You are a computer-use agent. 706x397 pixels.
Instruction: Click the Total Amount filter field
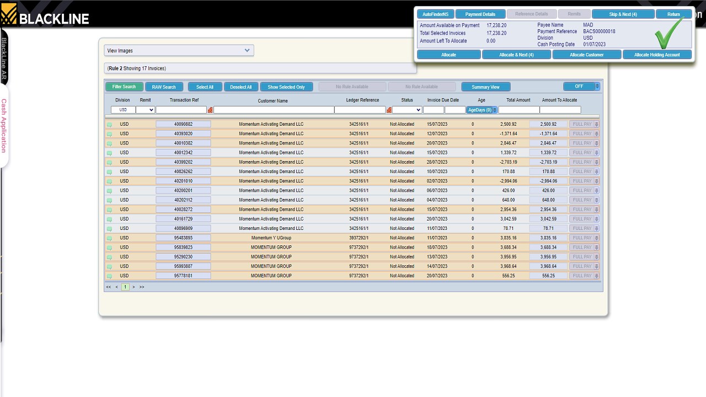[518, 110]
